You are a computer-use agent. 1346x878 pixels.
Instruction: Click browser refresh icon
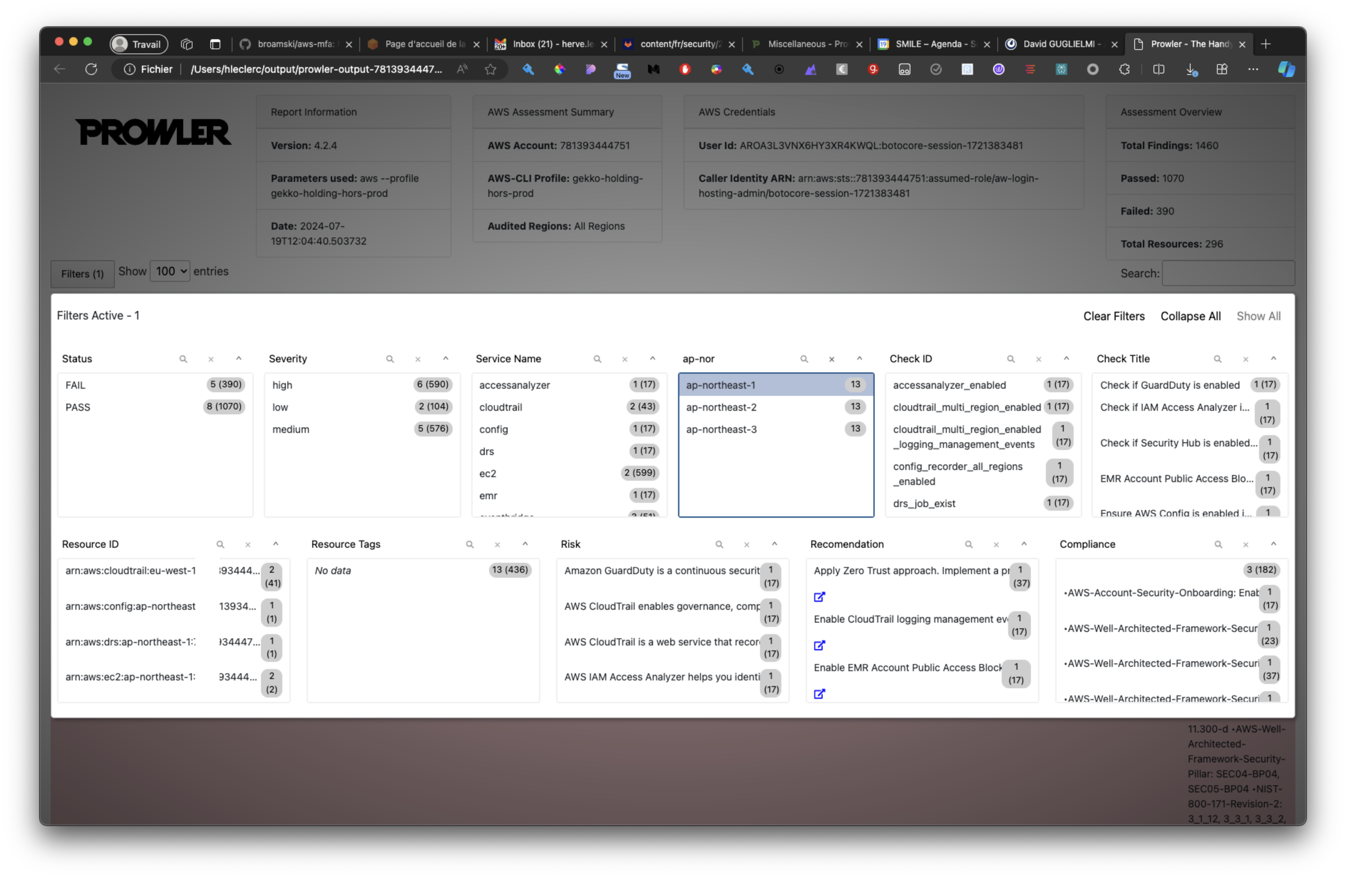click(x=91, y=69)
